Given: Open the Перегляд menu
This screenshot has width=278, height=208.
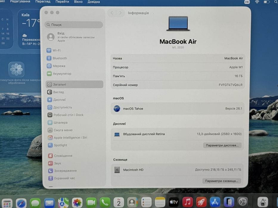Looking at the screenshot, I should click(43, 1).
